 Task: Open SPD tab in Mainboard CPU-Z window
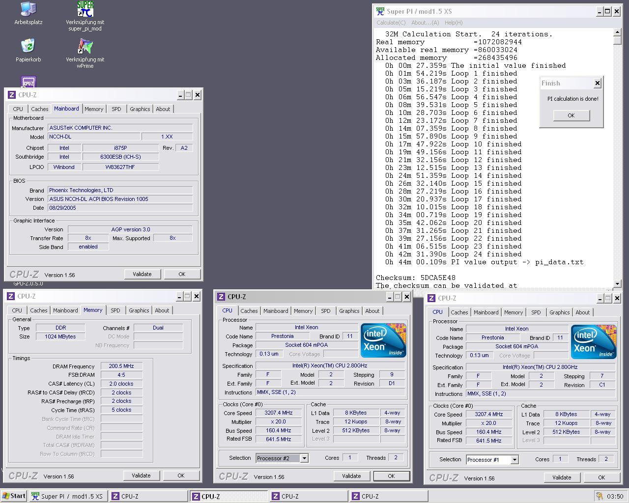[116, 109]
